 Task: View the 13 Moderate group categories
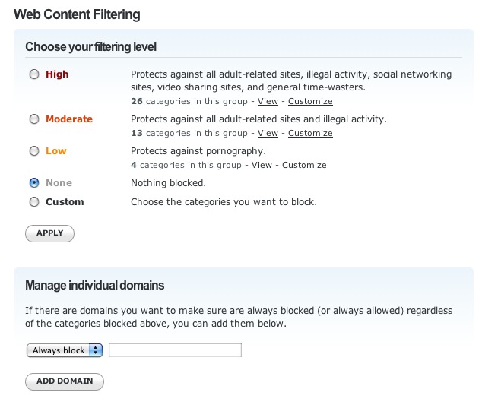click(268, 133)
